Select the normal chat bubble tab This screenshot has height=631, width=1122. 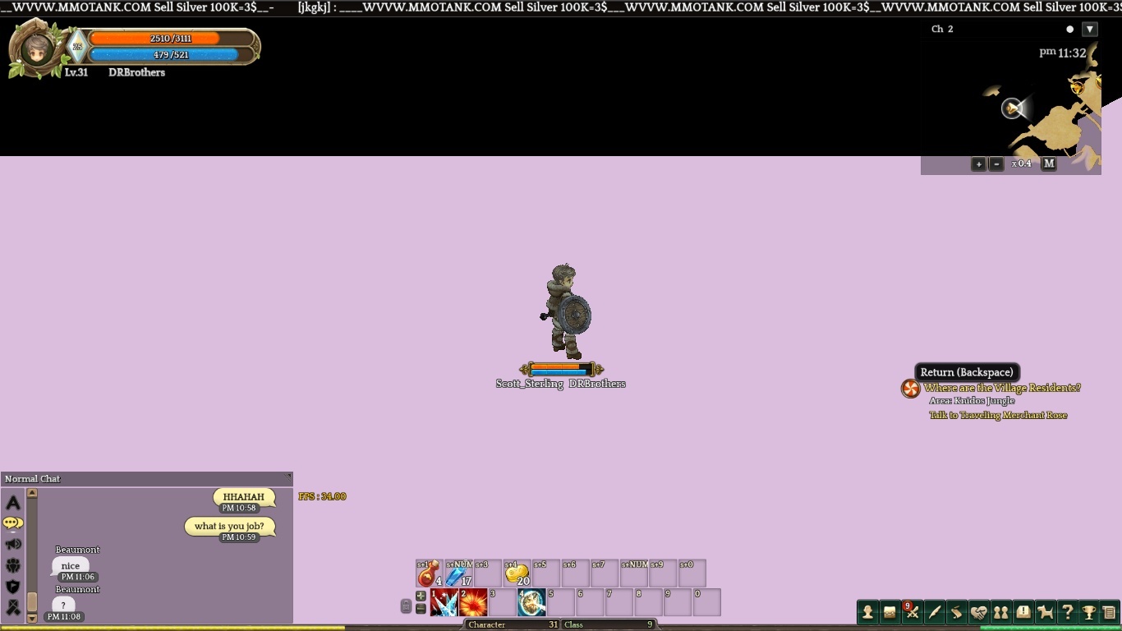coord(13,523)
